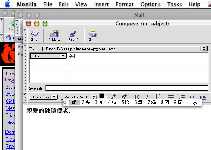The height and width of the screenshot is (150, 211).
Task: Open the File menu
Action: (47, 4)
